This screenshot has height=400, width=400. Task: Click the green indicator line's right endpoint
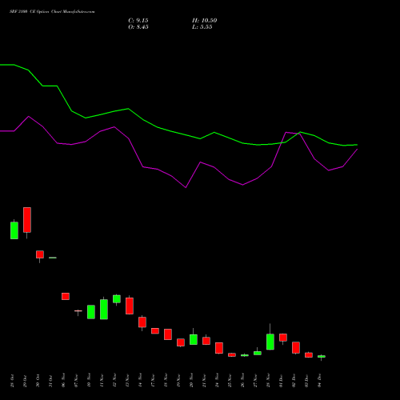(358, 145)
